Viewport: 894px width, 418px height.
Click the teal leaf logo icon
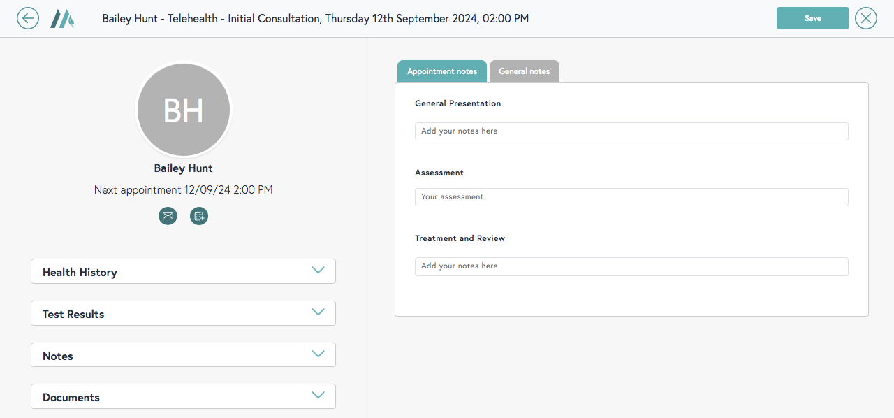[61, 18]
